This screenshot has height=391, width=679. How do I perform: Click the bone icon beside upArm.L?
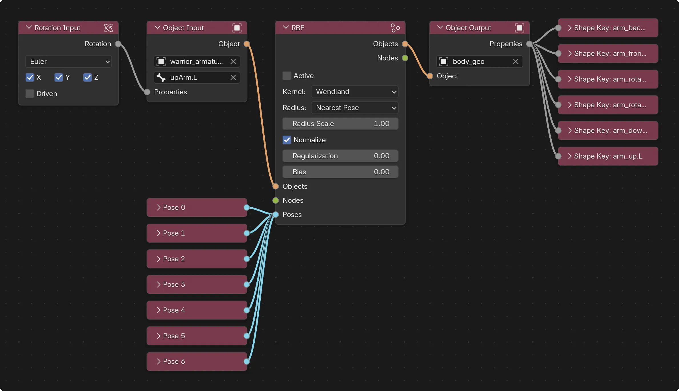161,77
